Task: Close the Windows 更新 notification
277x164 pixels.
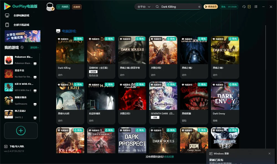Action: [270, 153]
